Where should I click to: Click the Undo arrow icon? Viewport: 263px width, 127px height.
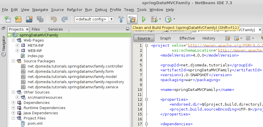pyautogui.click(x=54, y=19)
